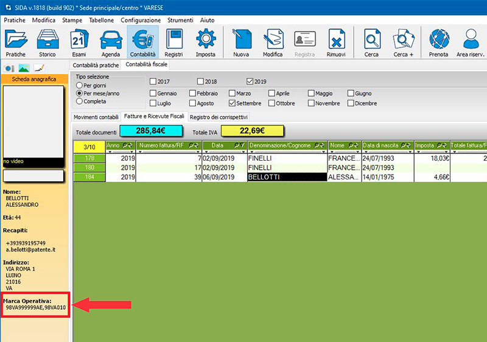
Task: Click the Prenota globe icon
Action: (x=438, y=40)
